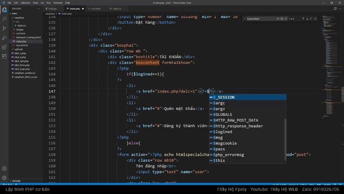Go to previous match in find widget
This screenshot has width=344, height=194.
303,19
